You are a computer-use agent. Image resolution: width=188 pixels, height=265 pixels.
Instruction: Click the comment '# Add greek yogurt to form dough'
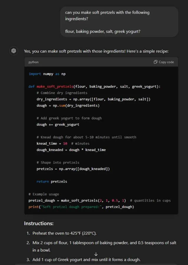[x=69, y=118]
